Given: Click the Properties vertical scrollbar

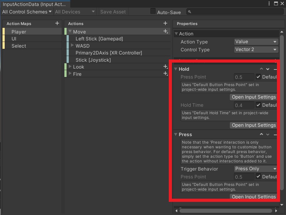Looking at the screenshot, I should (282, 112).
